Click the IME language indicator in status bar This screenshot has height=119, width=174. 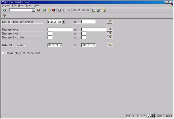pos(151,116)
